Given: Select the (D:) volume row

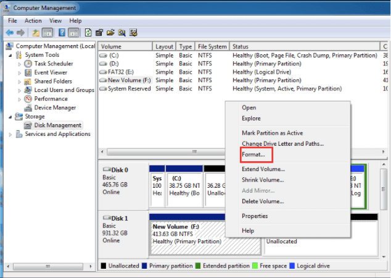Looking at the screenshot, I should pyautogui.click(x=243, y=64).
